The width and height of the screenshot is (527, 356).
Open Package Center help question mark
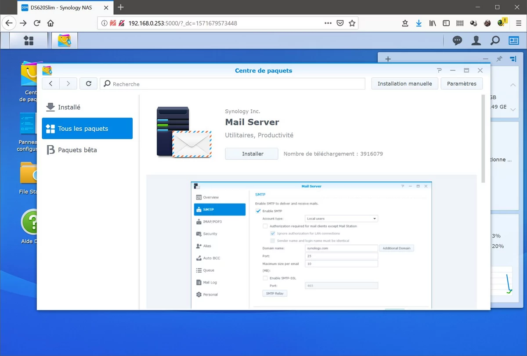[x=439, y=70]
